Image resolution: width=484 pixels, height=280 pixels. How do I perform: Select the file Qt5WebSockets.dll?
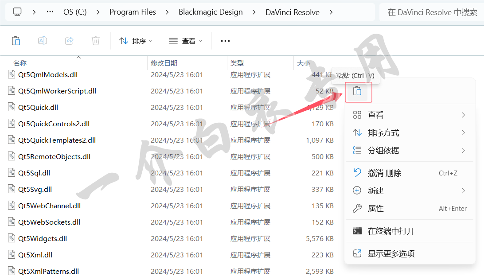tap(49, 222)
